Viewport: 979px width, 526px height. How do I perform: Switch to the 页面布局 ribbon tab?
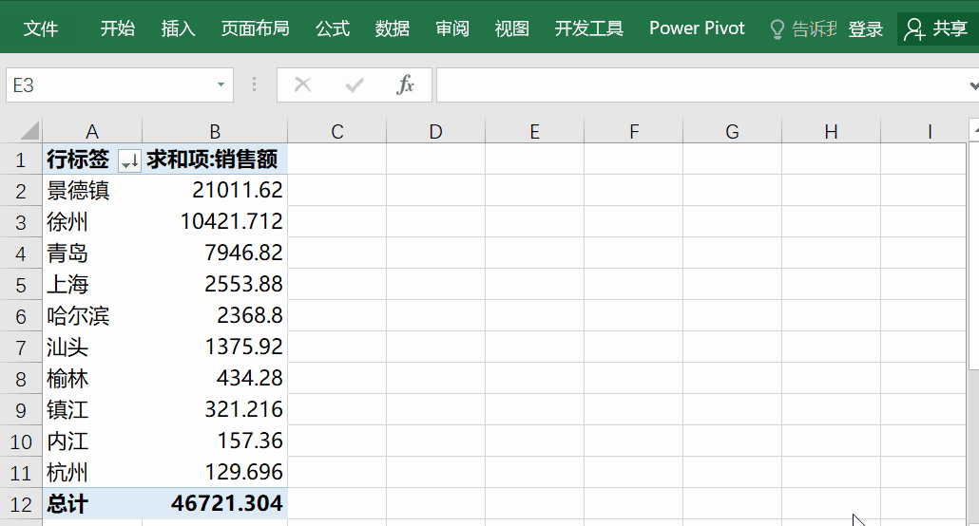256,28
